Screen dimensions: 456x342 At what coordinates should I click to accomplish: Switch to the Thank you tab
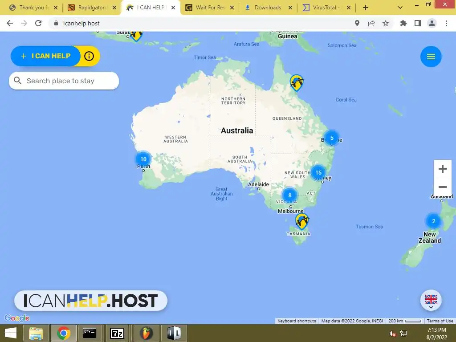(x=34, y=8)
